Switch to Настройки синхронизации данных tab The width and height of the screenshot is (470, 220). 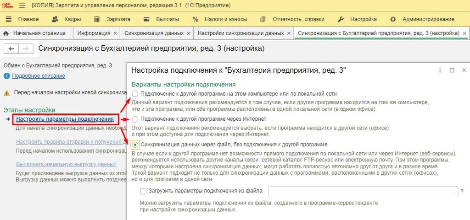[241, 33]
